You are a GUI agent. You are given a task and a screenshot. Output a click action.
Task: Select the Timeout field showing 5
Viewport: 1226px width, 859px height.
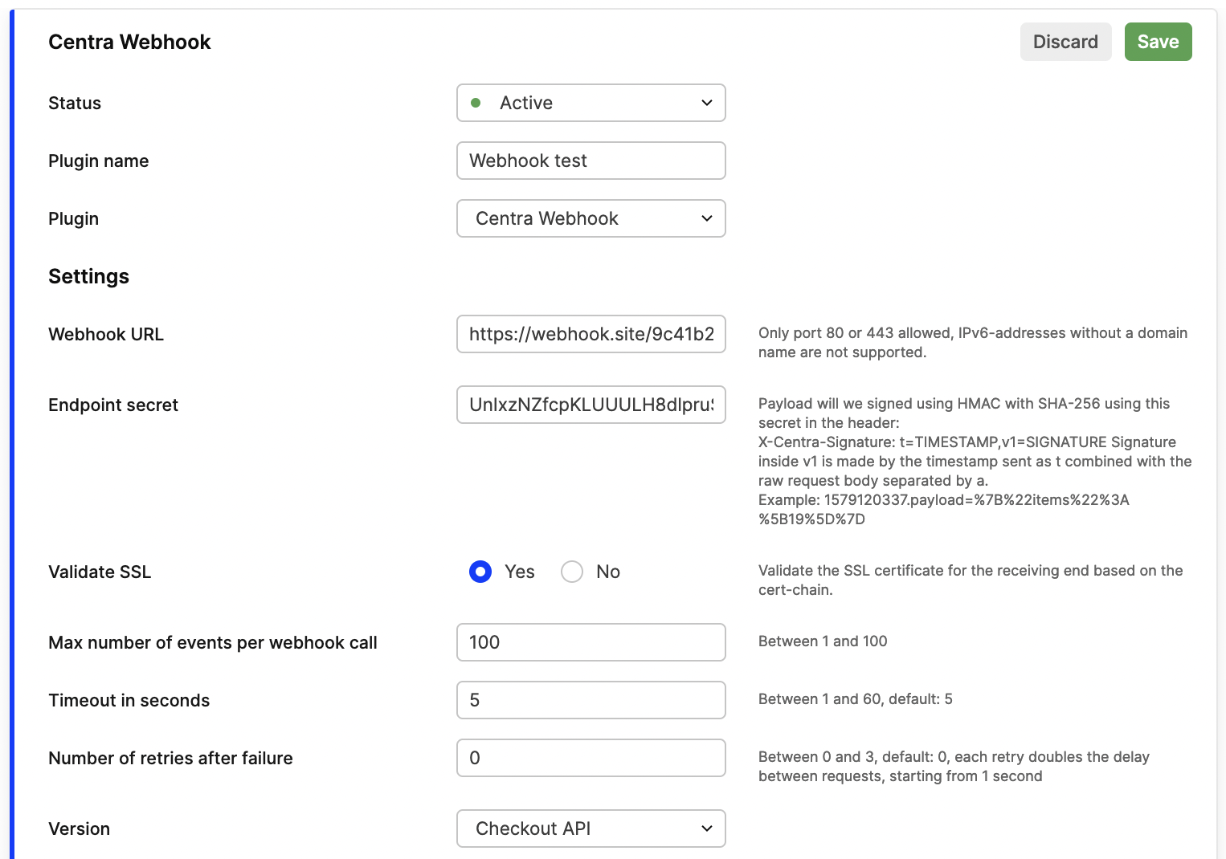click(x=591, y=700)
